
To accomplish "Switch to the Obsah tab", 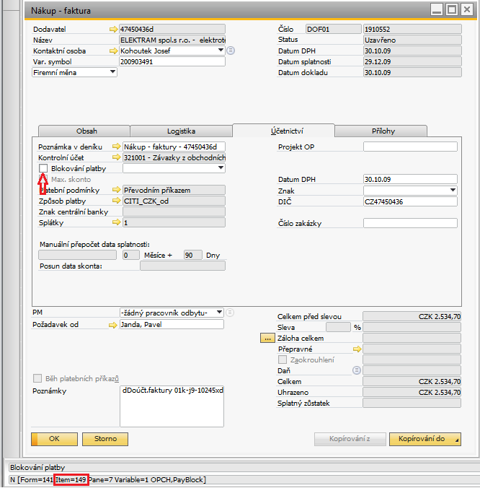I will (x=86, y=131).
